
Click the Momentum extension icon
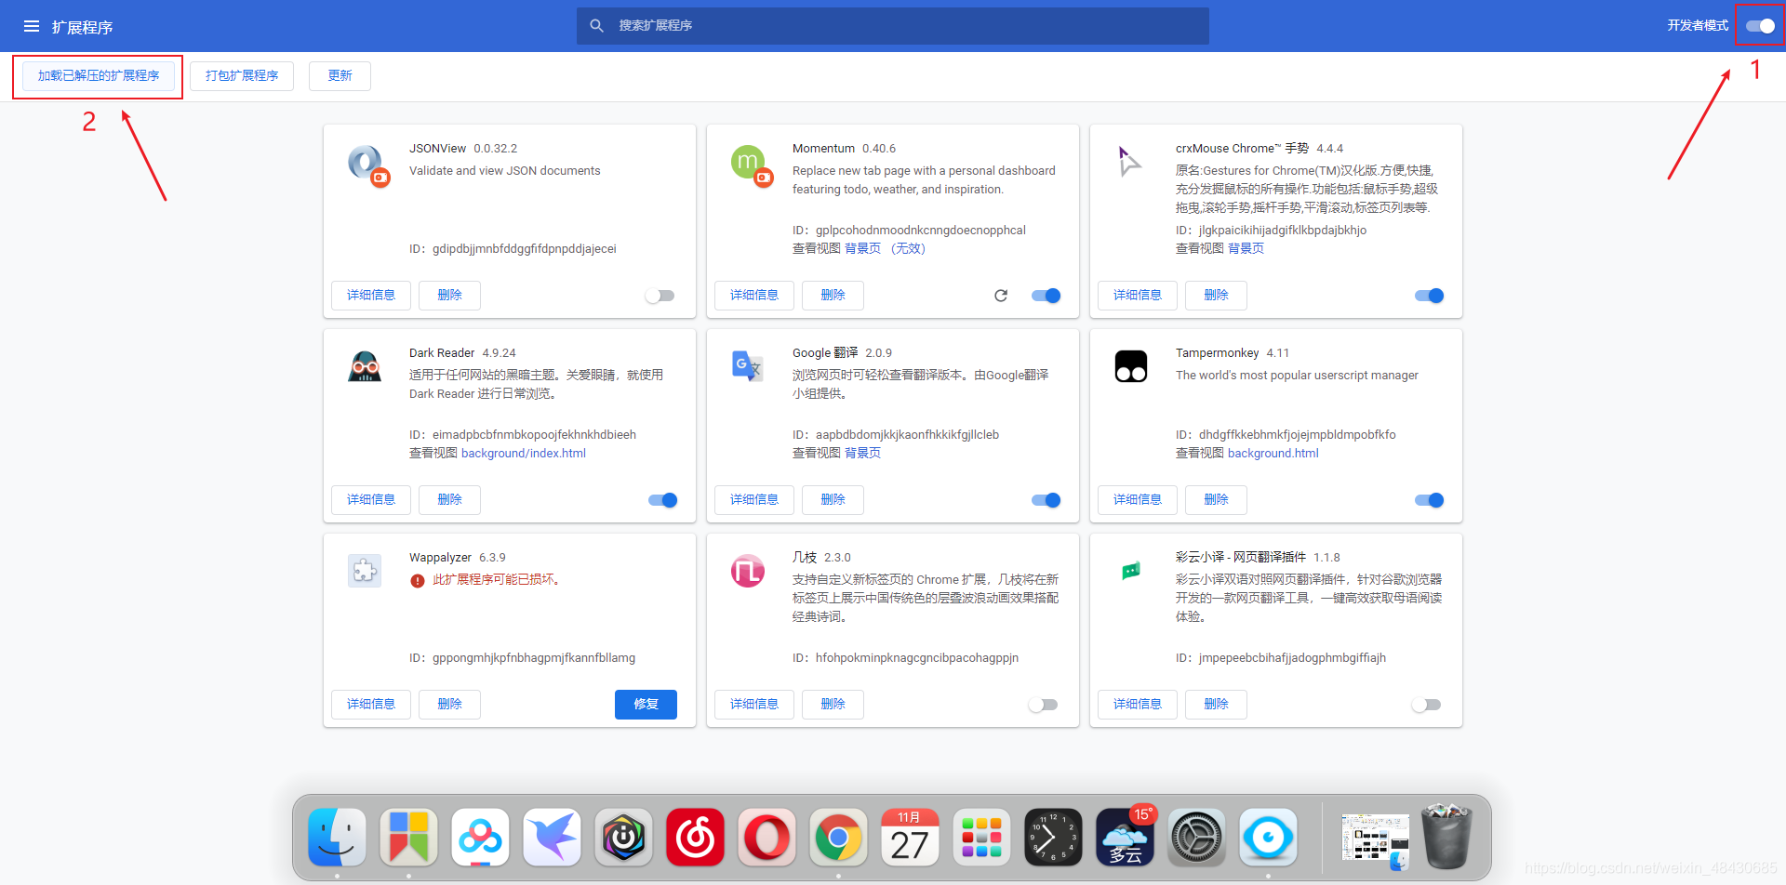[751, 165]
